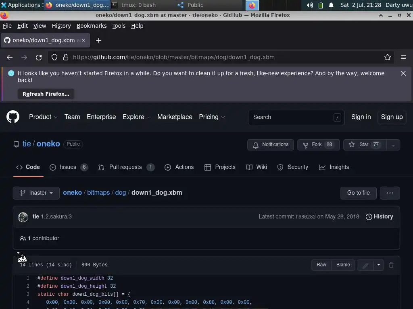413x309 pixels.
Task: Open a new tab with plus icon
Action: pos(98,41)
